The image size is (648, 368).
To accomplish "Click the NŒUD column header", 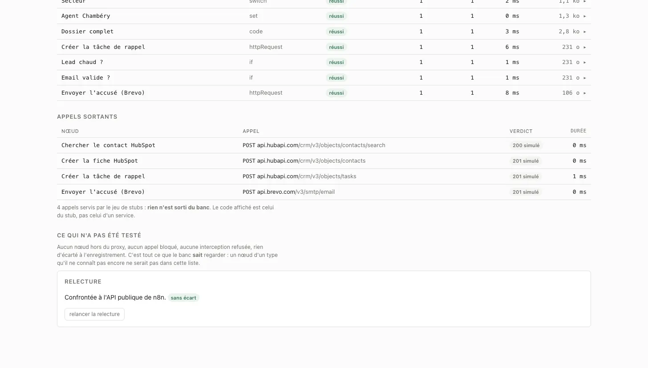I will tap(70, 131).
